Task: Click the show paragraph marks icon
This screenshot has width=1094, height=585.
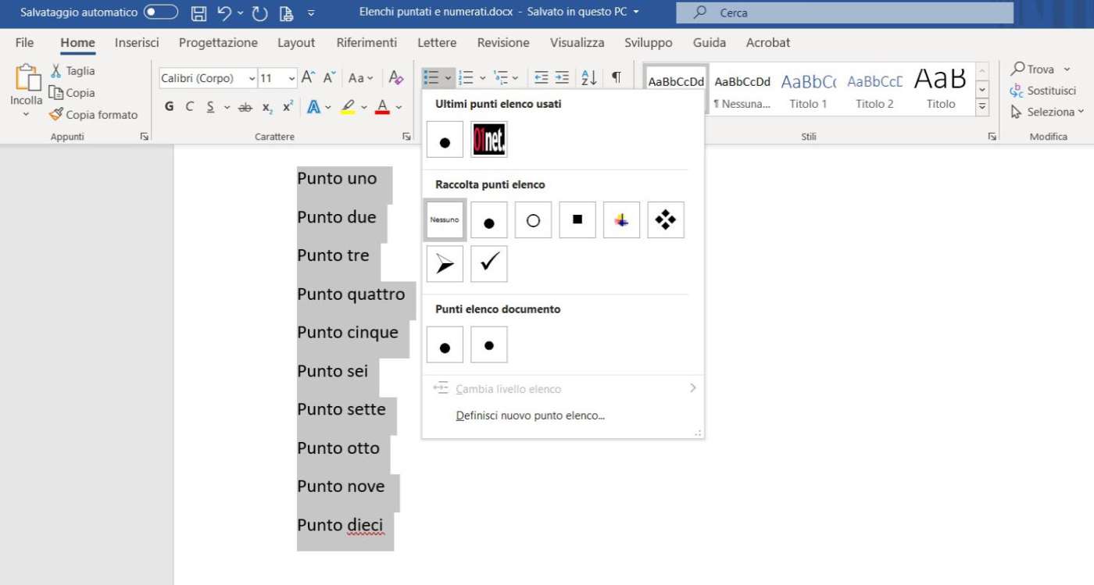Action: click(x=616, y=77)
